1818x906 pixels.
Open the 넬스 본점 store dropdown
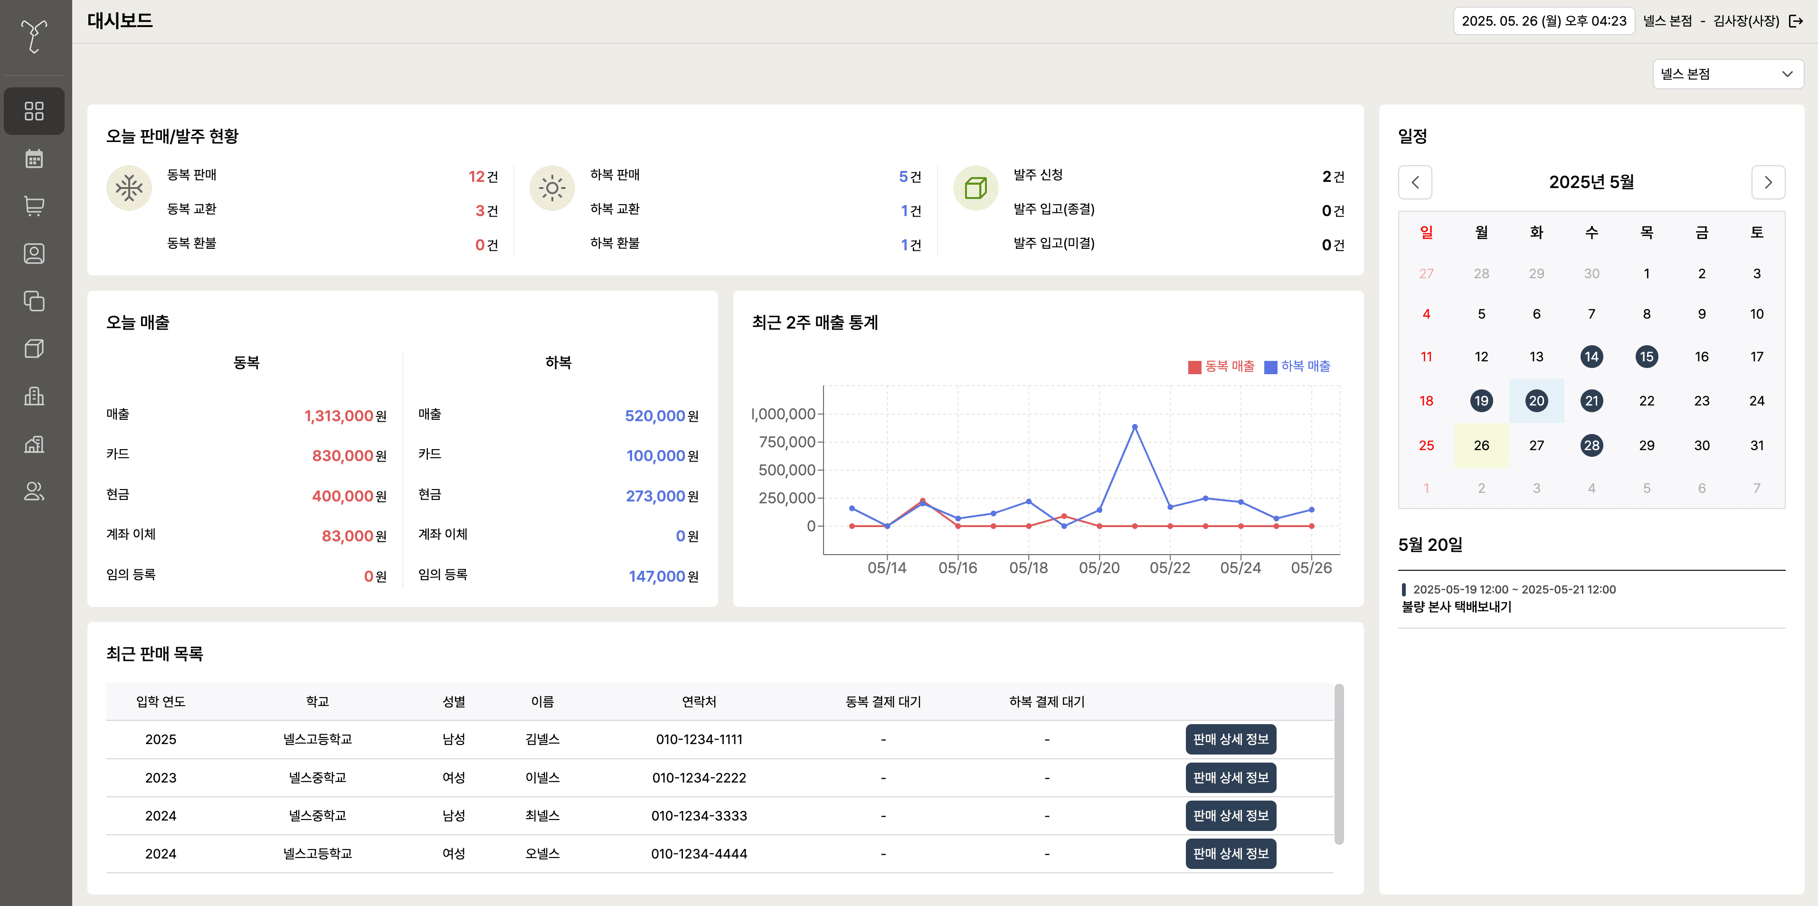(1727, 74)
